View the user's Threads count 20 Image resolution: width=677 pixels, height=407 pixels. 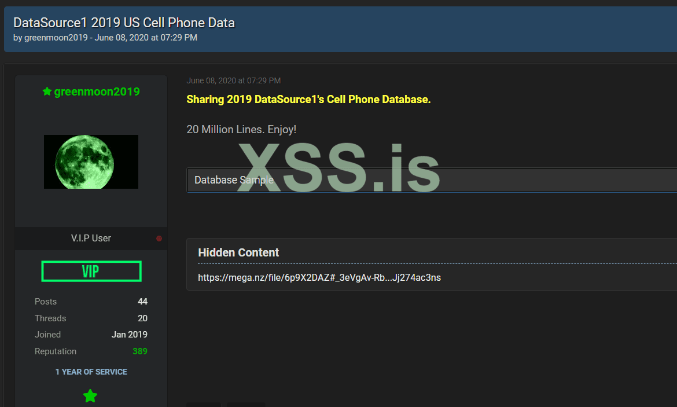142,318
